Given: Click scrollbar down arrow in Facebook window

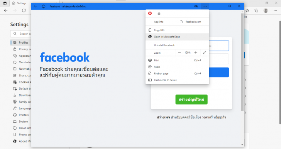Looking at the screenshot, I should point(242,145).
